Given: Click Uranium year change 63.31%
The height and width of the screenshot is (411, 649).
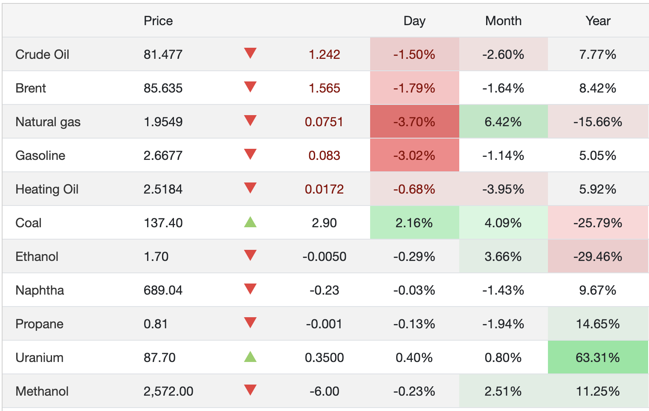Looking at the screenshot, I should (x=598, y=358).
